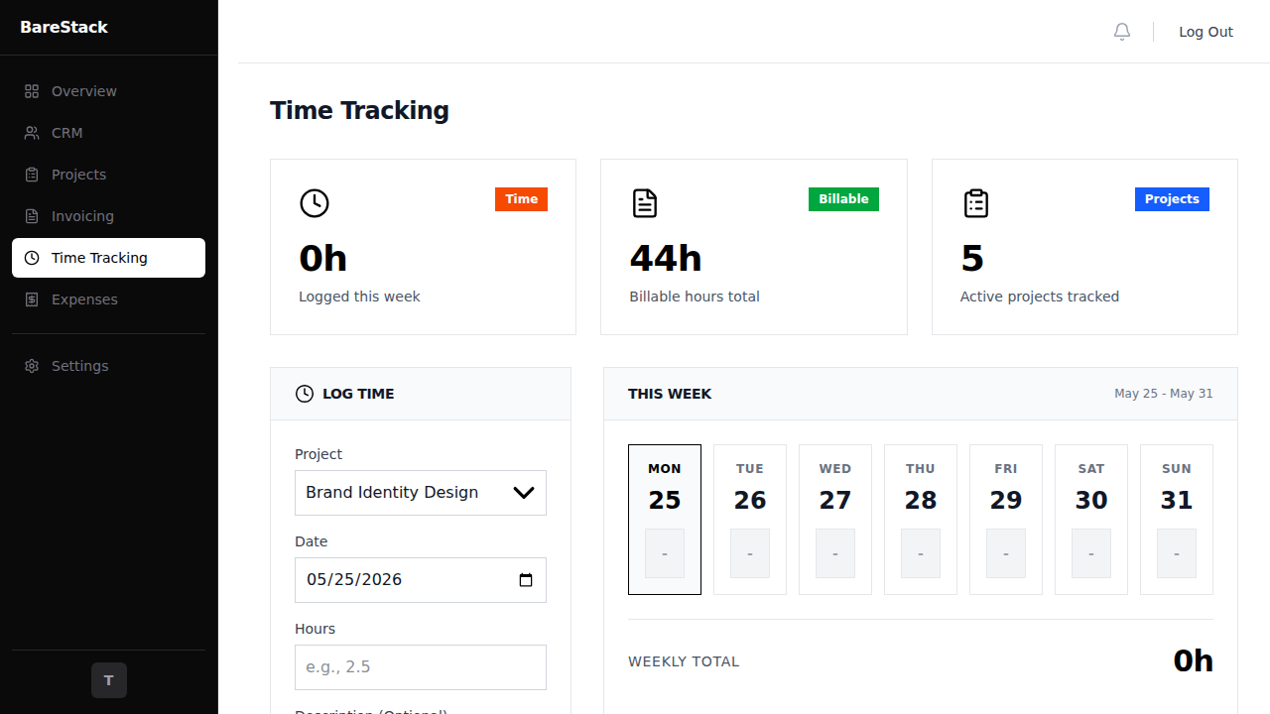Click the T user avatar
The height and width of the screenshot is (714, 1270).
[x=109, y=680]
